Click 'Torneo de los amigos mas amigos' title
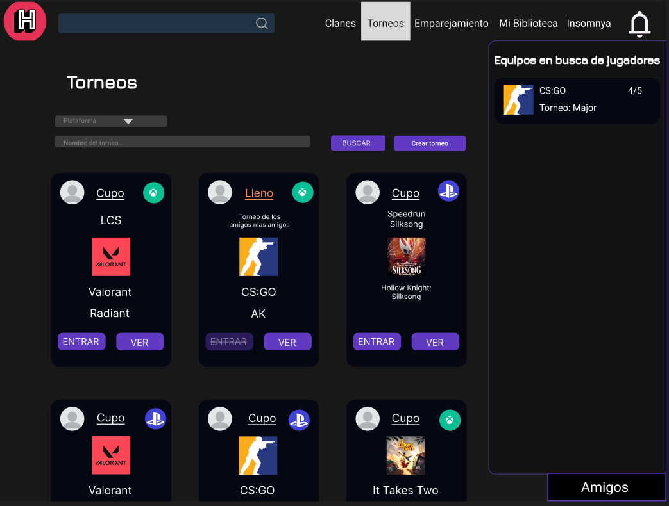 click(x=259, y=220)
